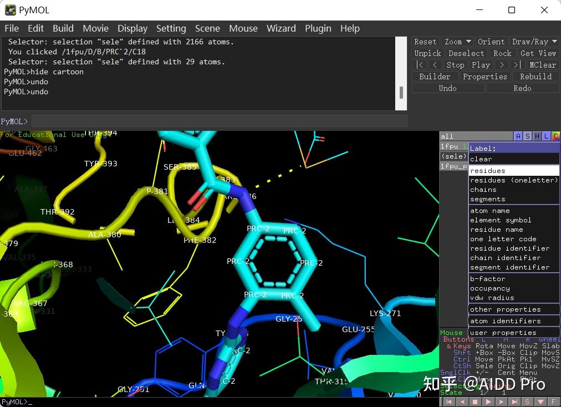Toggle the (sele) selection in object list
561x407 pixels.
[x=453, y=156]
